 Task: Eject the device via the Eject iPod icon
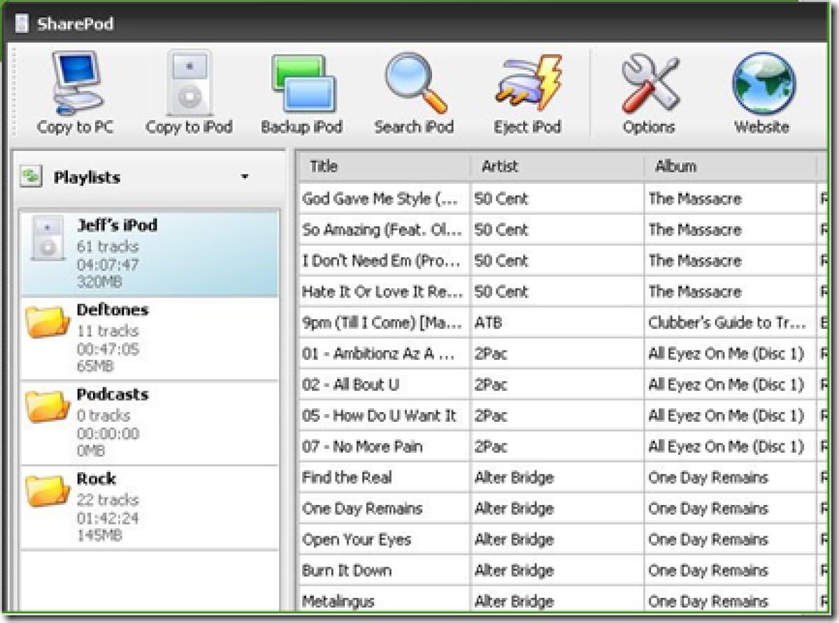click(x=526, y=84)
